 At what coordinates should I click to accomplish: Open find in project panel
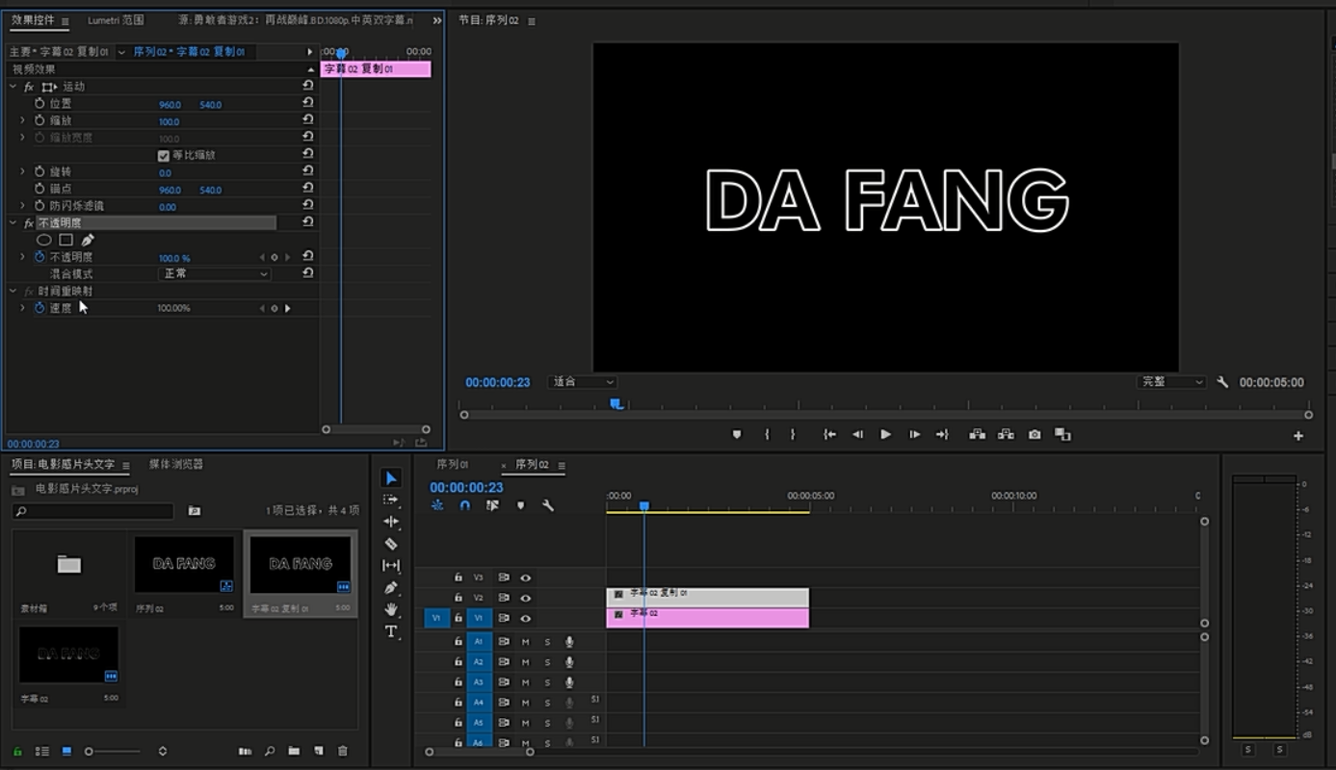tap(269, 751)
